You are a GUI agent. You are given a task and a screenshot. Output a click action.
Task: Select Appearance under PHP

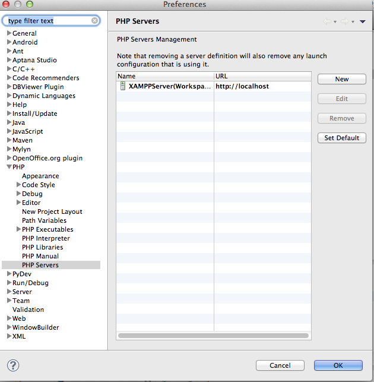point(40,176)
